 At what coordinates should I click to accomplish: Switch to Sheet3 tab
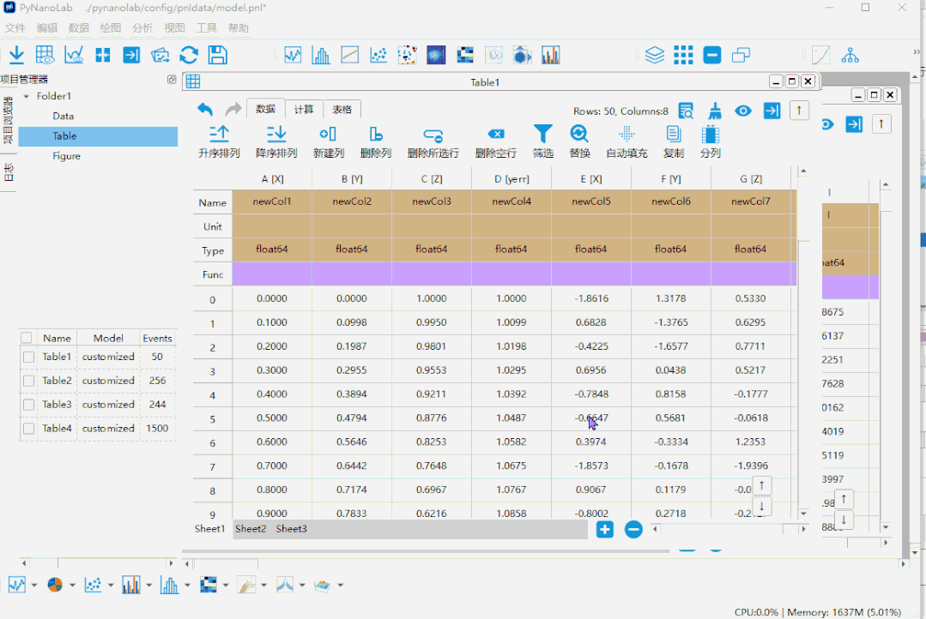(x=291, y=529)
